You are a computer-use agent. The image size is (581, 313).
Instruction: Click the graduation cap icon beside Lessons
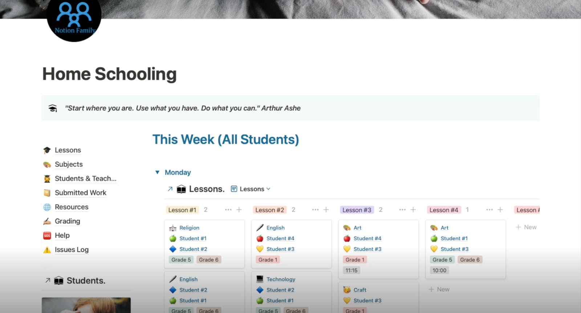click(x=47, y=150)
